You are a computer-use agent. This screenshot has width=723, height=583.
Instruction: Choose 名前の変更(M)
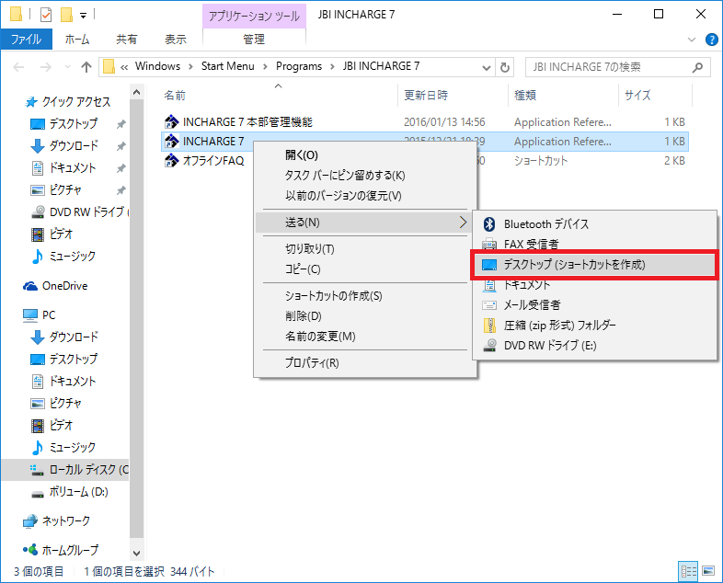click(365, 337)
